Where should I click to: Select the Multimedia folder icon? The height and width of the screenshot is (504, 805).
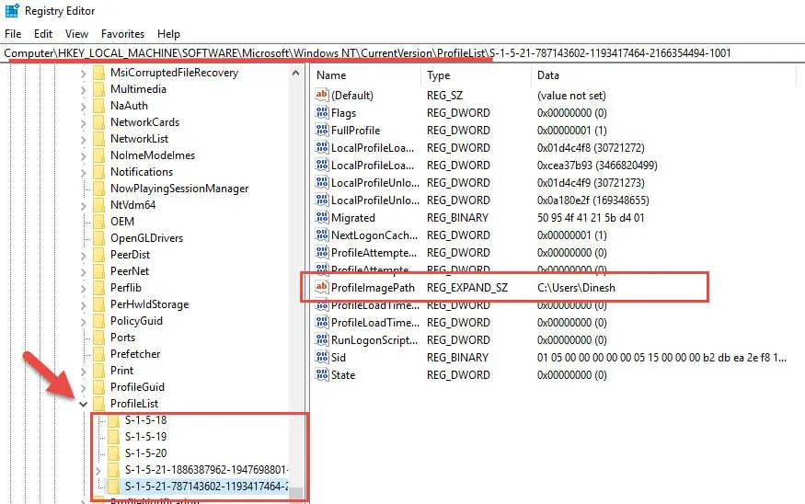[98, 89]
